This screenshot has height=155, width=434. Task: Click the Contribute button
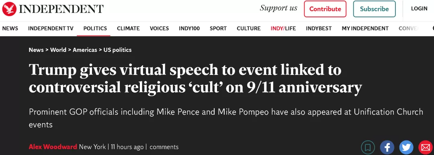click(x=325, y=9)
